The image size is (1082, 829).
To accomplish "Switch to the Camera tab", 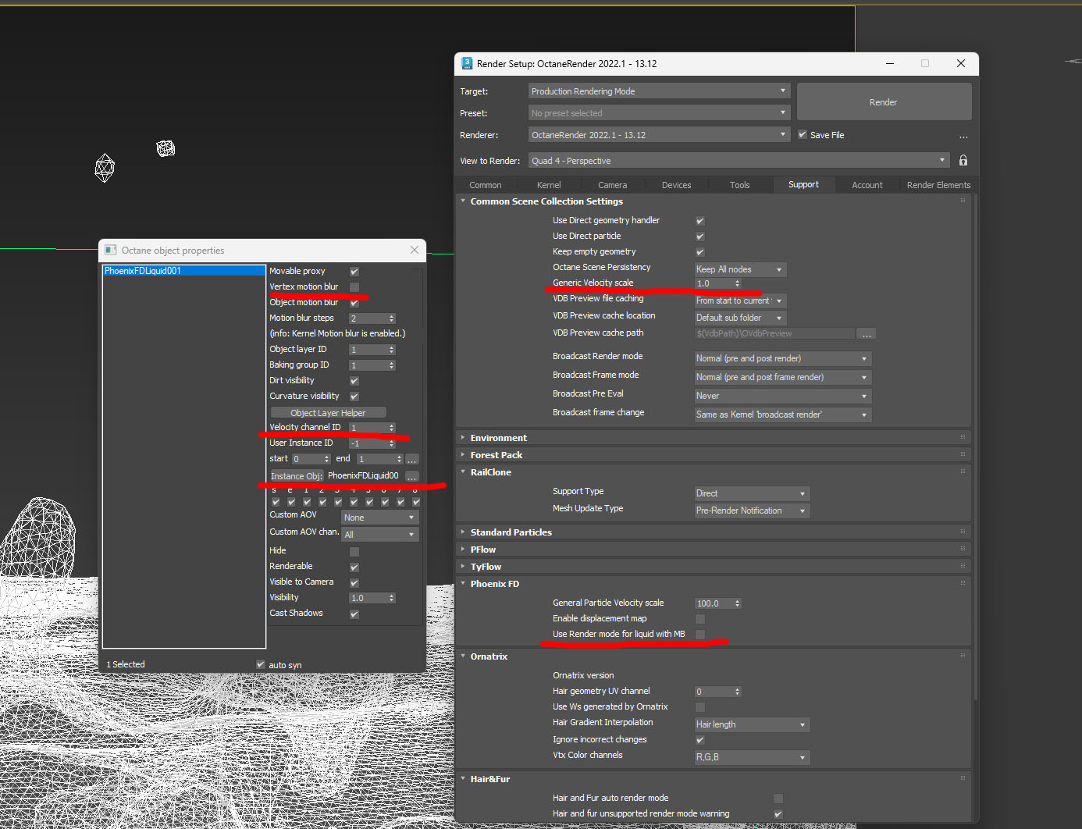I will tap(613, 185).
